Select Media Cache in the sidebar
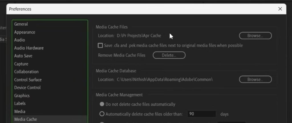 [25, 119]
